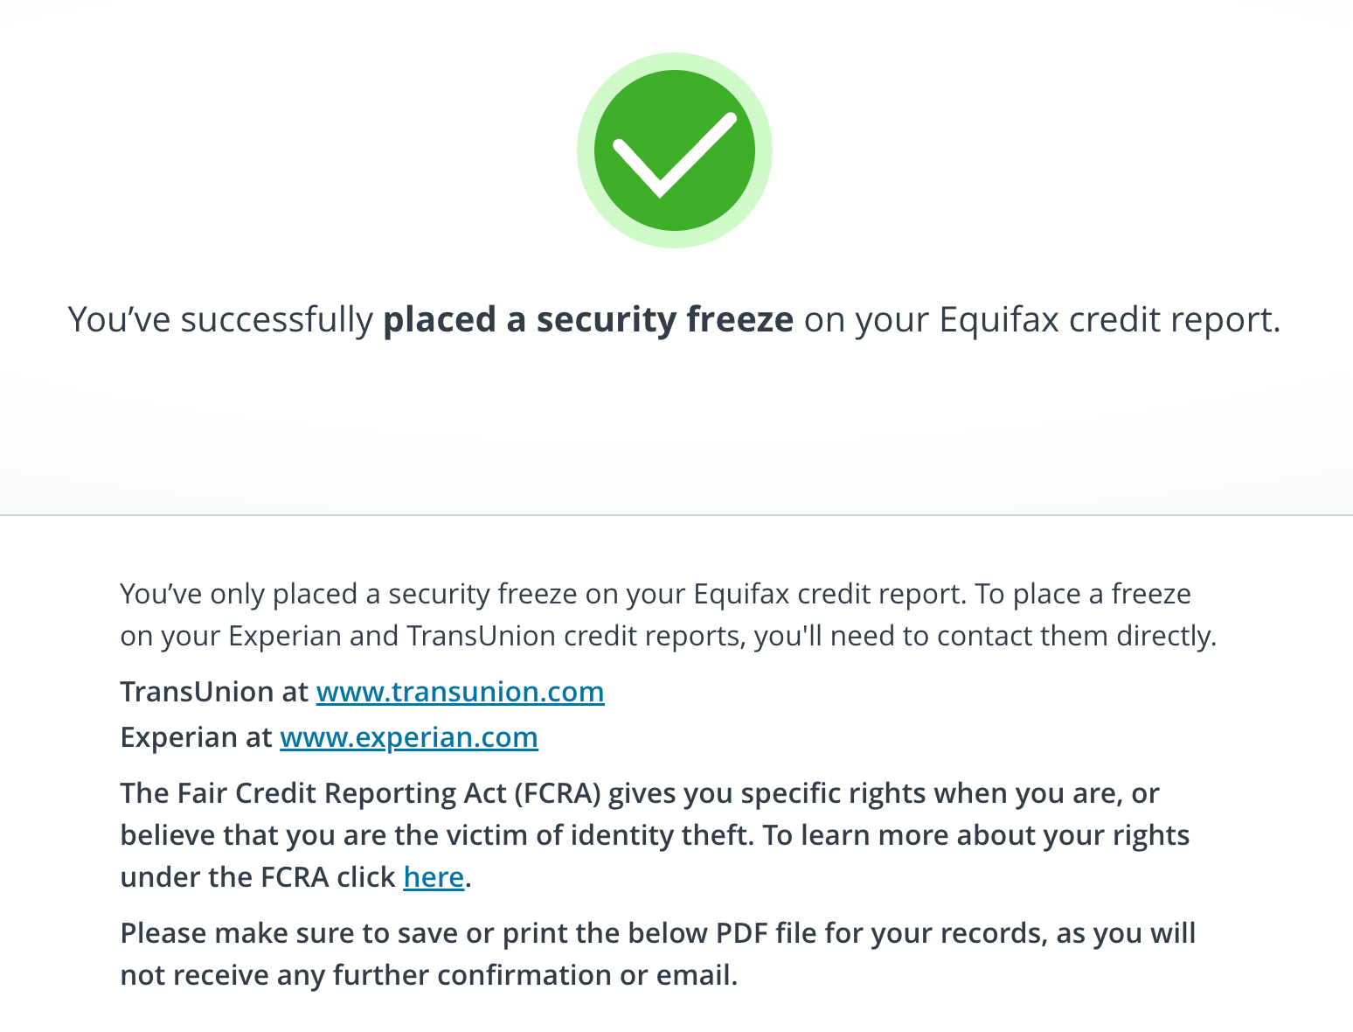Click the horizontal divider line below the headline
This screenshot has width=1353, height=1032.
click(x=676, y=515)
